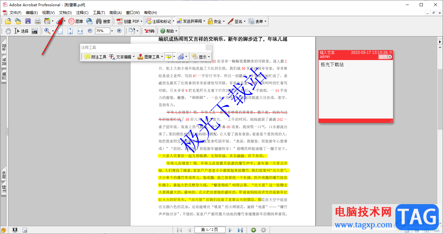This screenshot has width=443, height=234.
Task: Open the 书签 bookmarks side tab
Action: pyautogui.click(x=4, y=48)
